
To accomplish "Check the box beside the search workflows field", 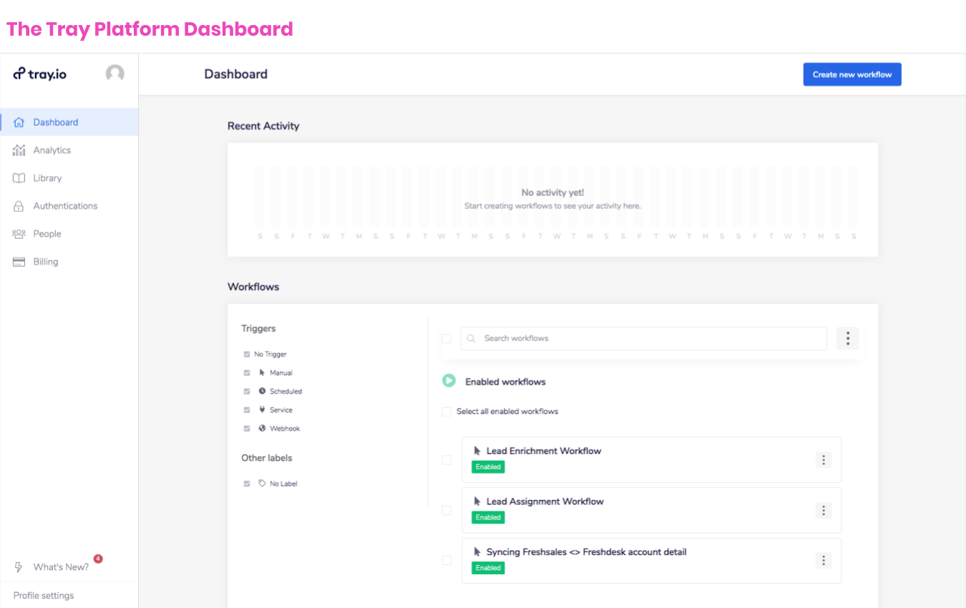I will (447, 338).
